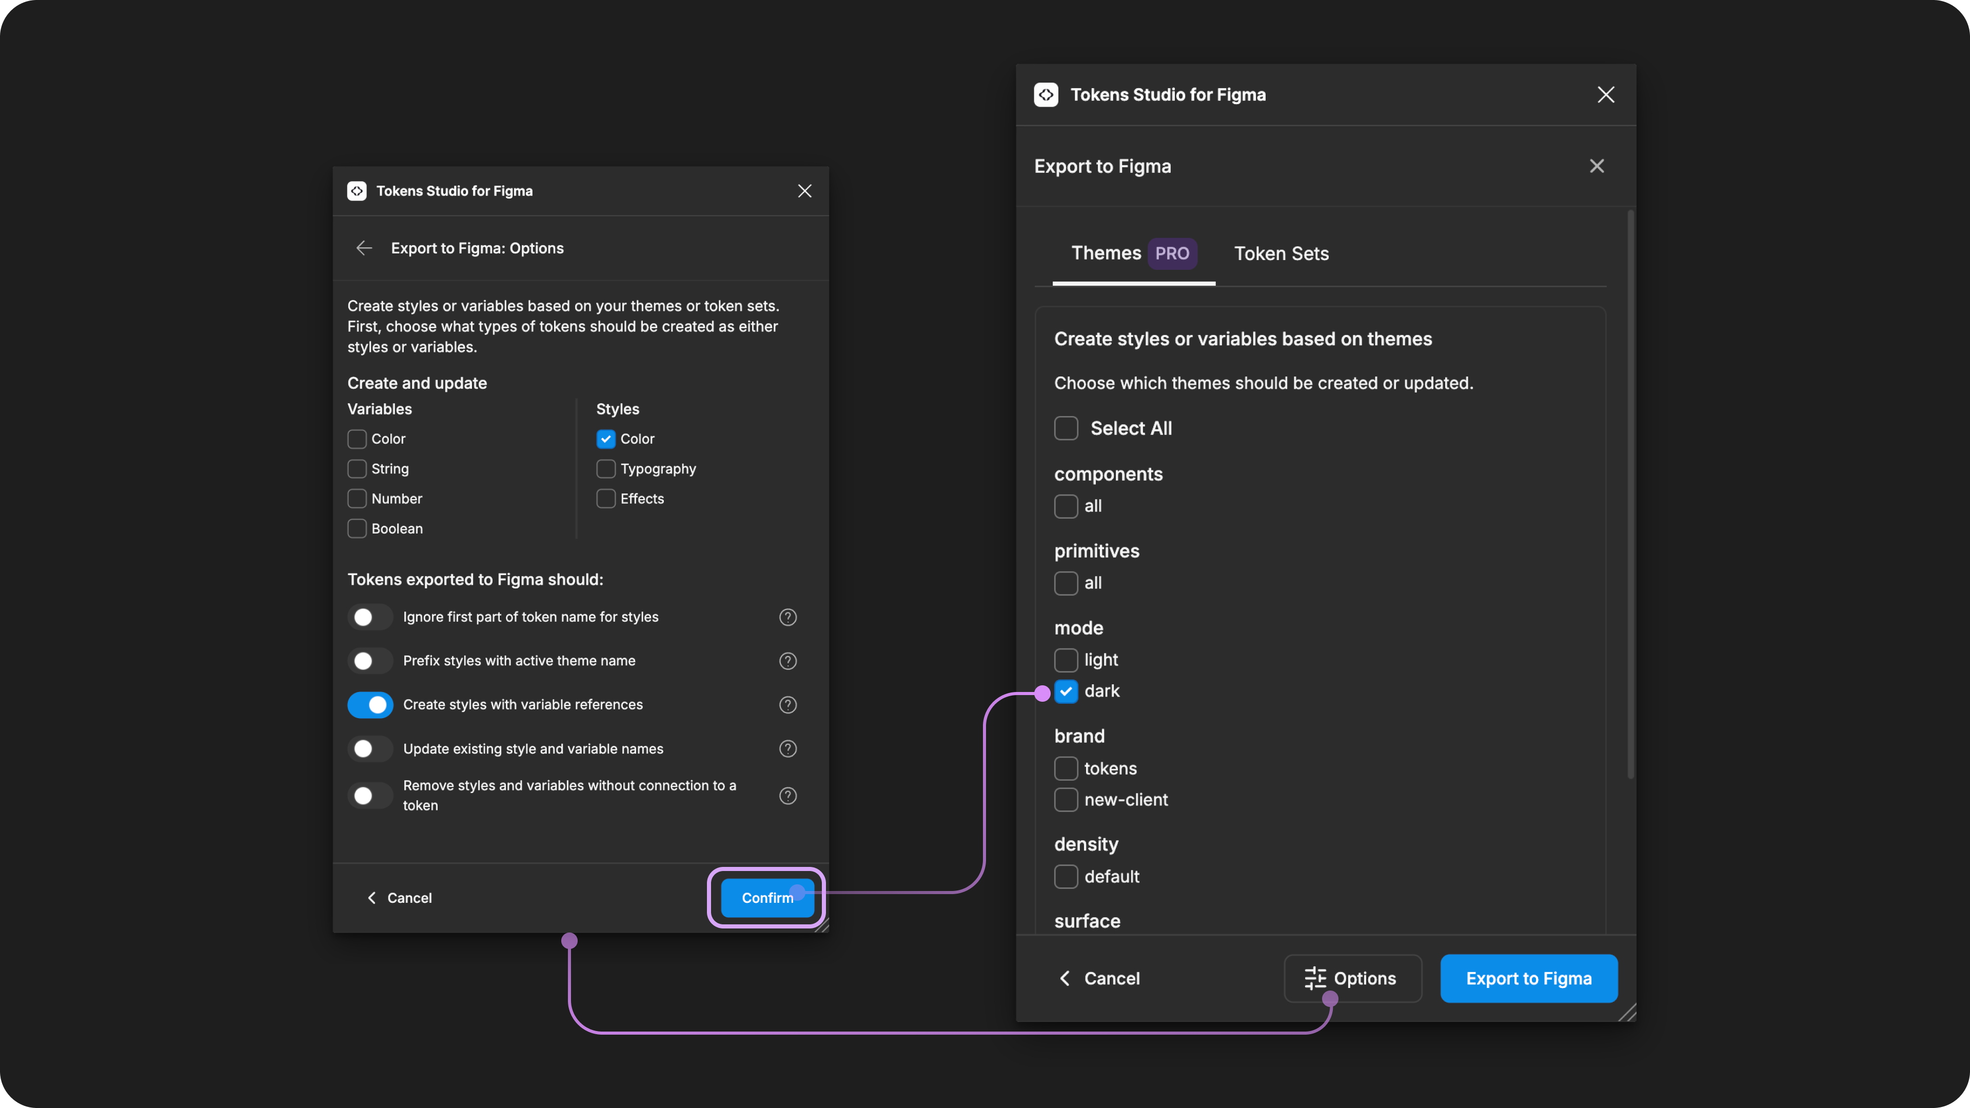Check 'all' under components

click(x=1066, y=506)
